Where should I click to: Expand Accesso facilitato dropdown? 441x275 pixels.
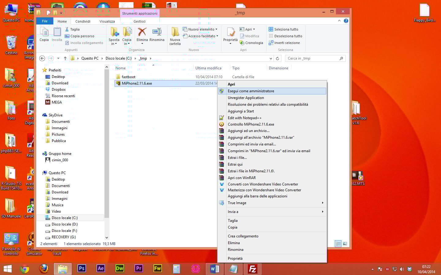coord(217,36)
